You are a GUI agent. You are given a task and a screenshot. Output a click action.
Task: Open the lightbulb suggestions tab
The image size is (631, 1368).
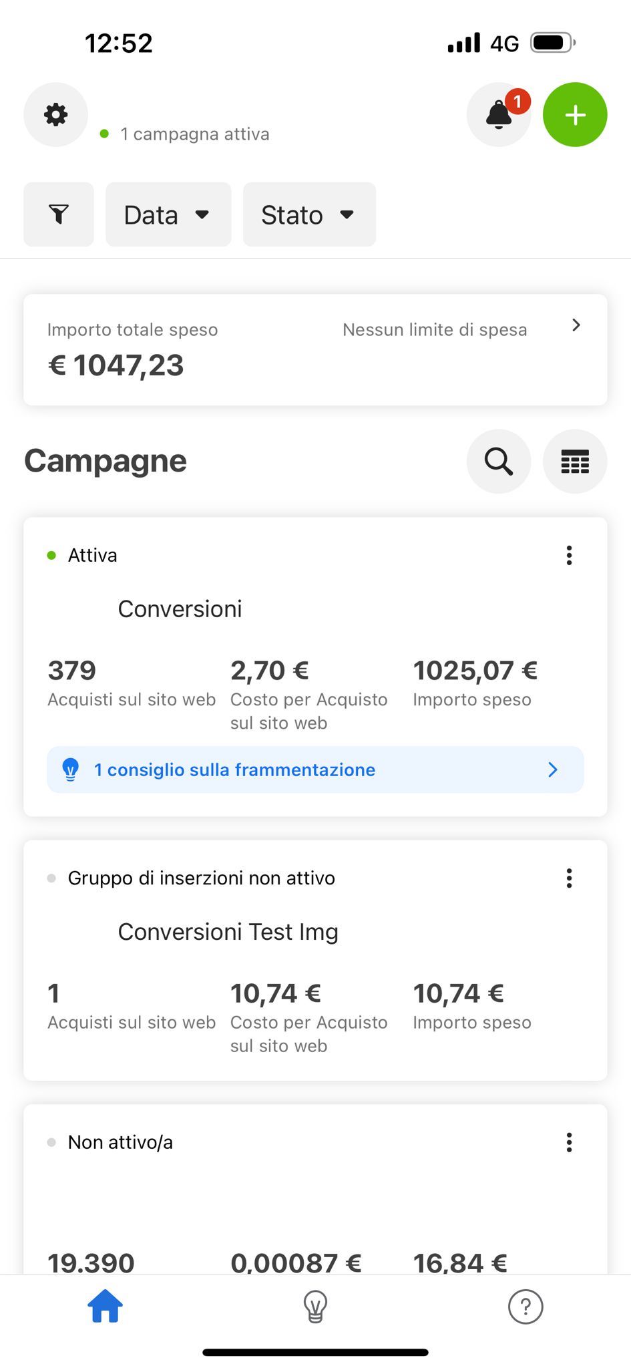point(315,1307)
